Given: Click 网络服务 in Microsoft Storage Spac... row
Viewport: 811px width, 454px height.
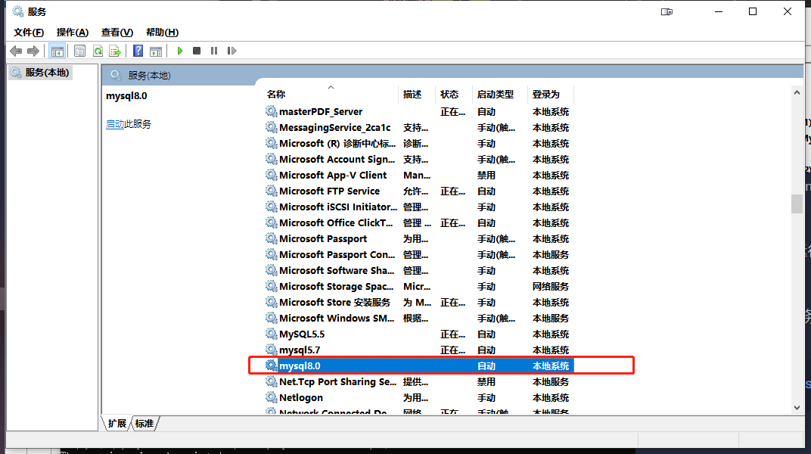Looking at the screenshot, I should click(x=550, y=286).
